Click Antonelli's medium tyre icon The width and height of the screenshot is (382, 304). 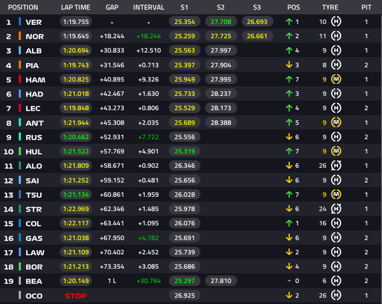coord(336,123)
